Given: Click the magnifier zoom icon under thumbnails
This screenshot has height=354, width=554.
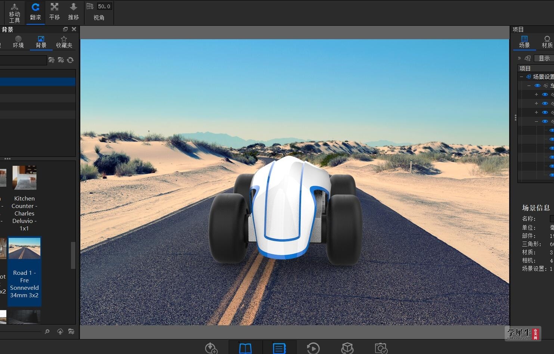Looking at the screenshot, I should tap(47, 331).
